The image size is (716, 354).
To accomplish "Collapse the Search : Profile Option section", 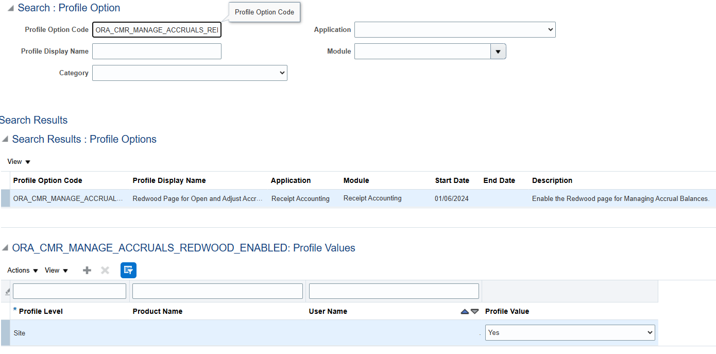I will tap(10, 8).
